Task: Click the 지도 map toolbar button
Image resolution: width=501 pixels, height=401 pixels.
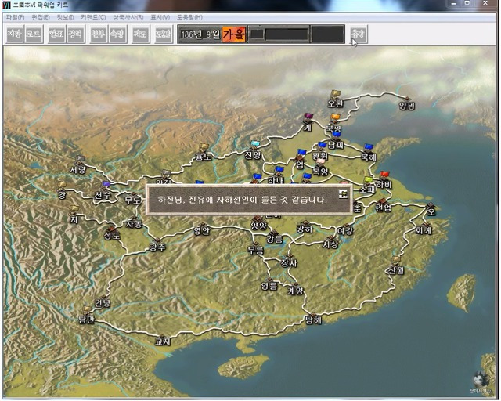Action: [x=141, y=34]
